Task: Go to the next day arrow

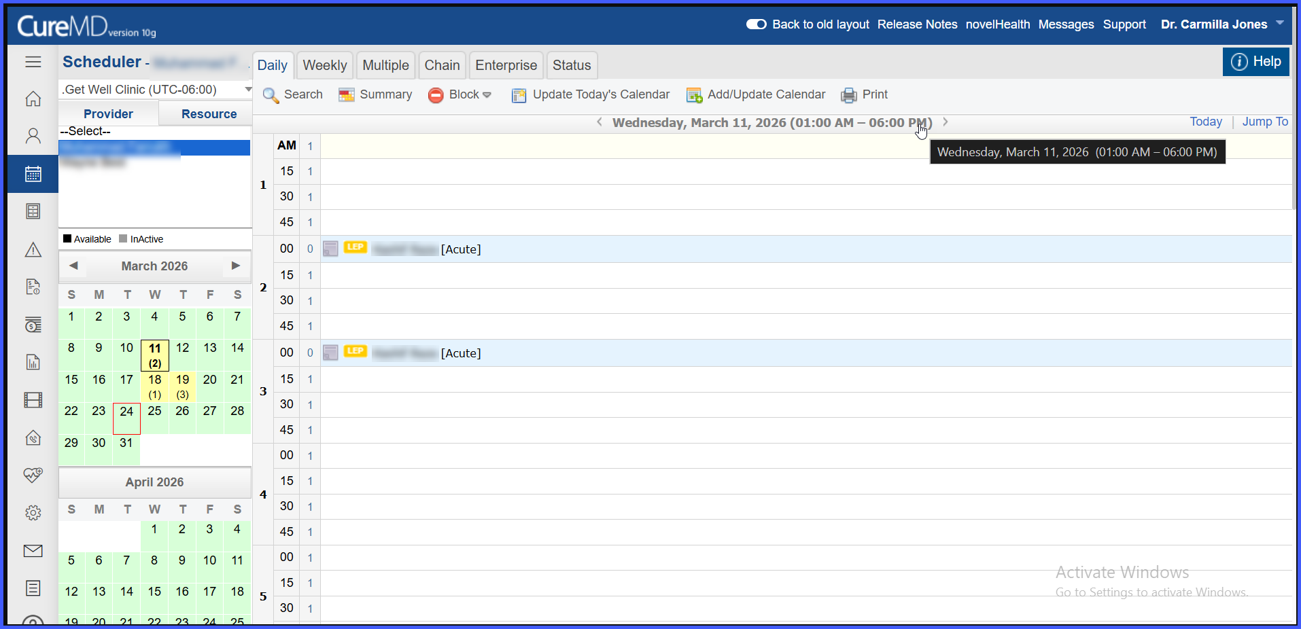Action: pos(946,122)
